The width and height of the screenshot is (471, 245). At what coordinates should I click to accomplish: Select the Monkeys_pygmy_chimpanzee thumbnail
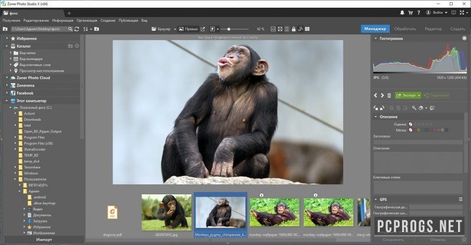point(220,214)
